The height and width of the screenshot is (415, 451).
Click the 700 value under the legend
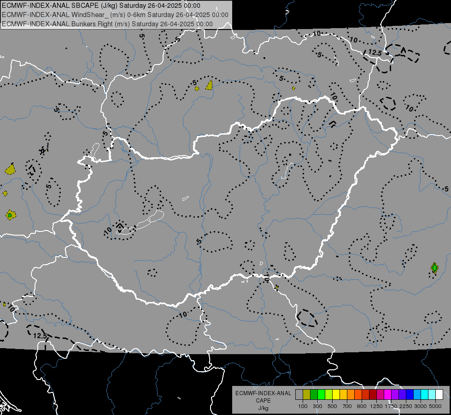point(347,406)
